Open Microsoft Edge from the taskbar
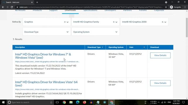188x105 pixels. pyautogui.click(x=78, y=102)
